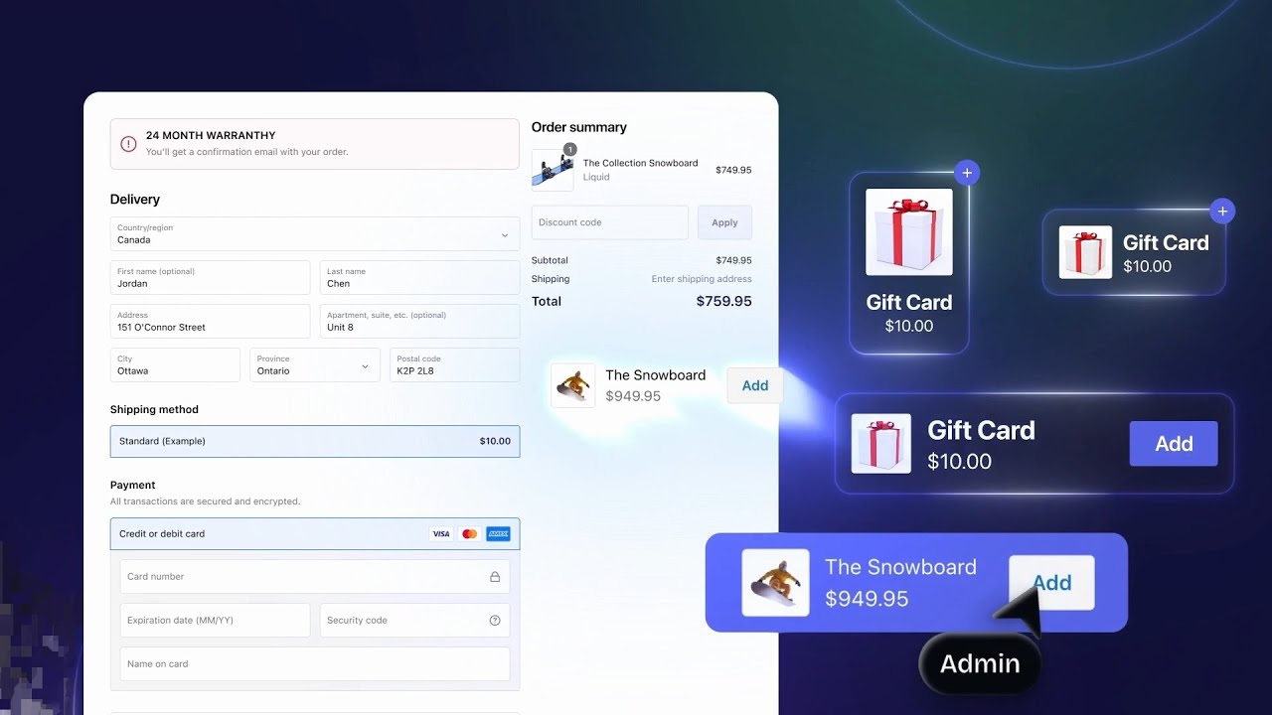Click the First name field

tap(211, 278)
